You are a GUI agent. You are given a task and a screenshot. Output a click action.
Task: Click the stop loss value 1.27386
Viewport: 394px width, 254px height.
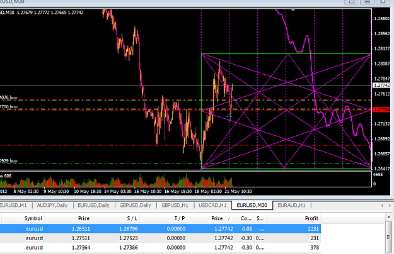point(129,248)
